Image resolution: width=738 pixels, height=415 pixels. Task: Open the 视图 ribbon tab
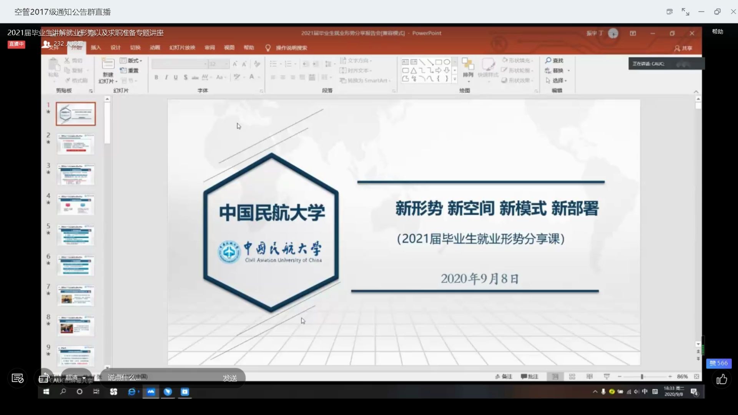point(229,48)
